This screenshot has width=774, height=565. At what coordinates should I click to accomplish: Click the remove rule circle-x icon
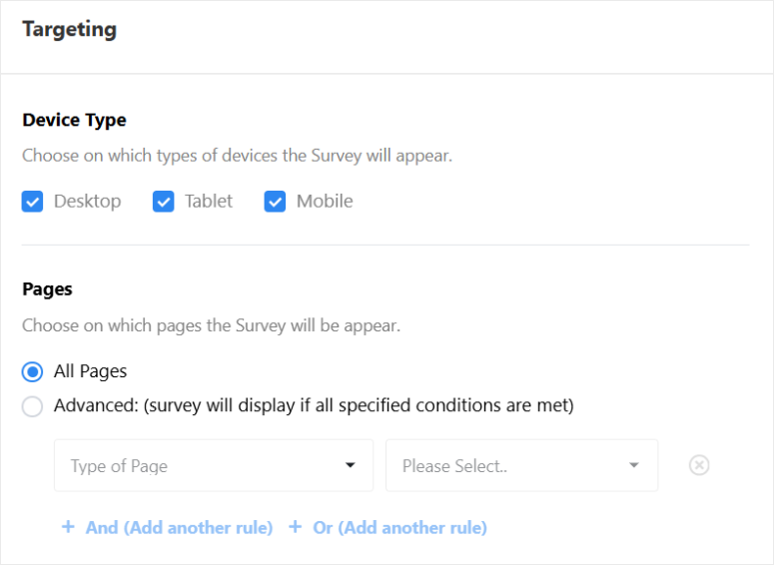click(699, 465)
